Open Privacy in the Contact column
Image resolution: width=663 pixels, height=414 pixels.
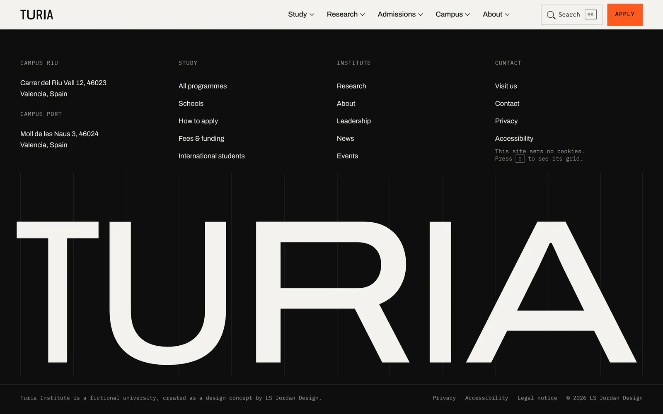click(506, 121)
